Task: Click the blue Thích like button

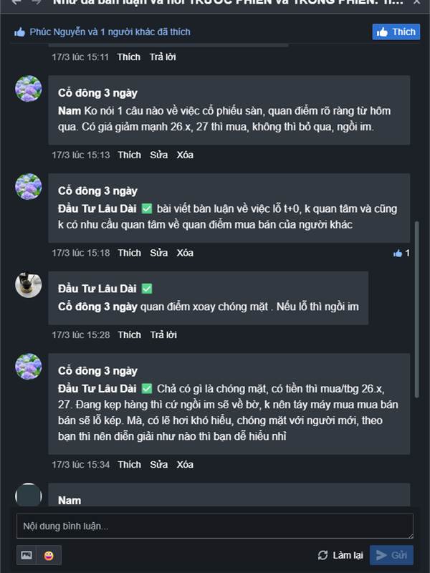Action: coord(396,32)
